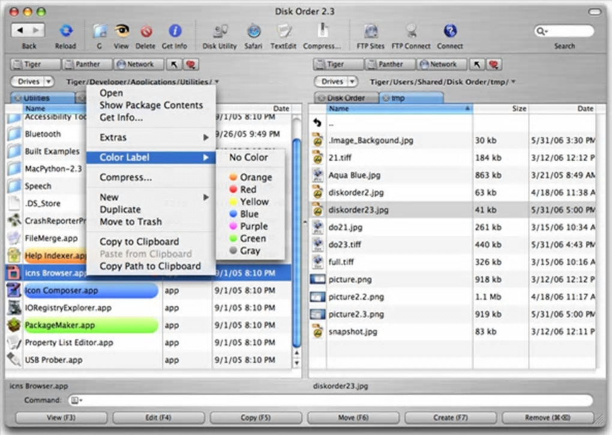Click the Name column sort arrow in right pane
Viewport: 612px width, 435px height.
click(x=467, y=108)
